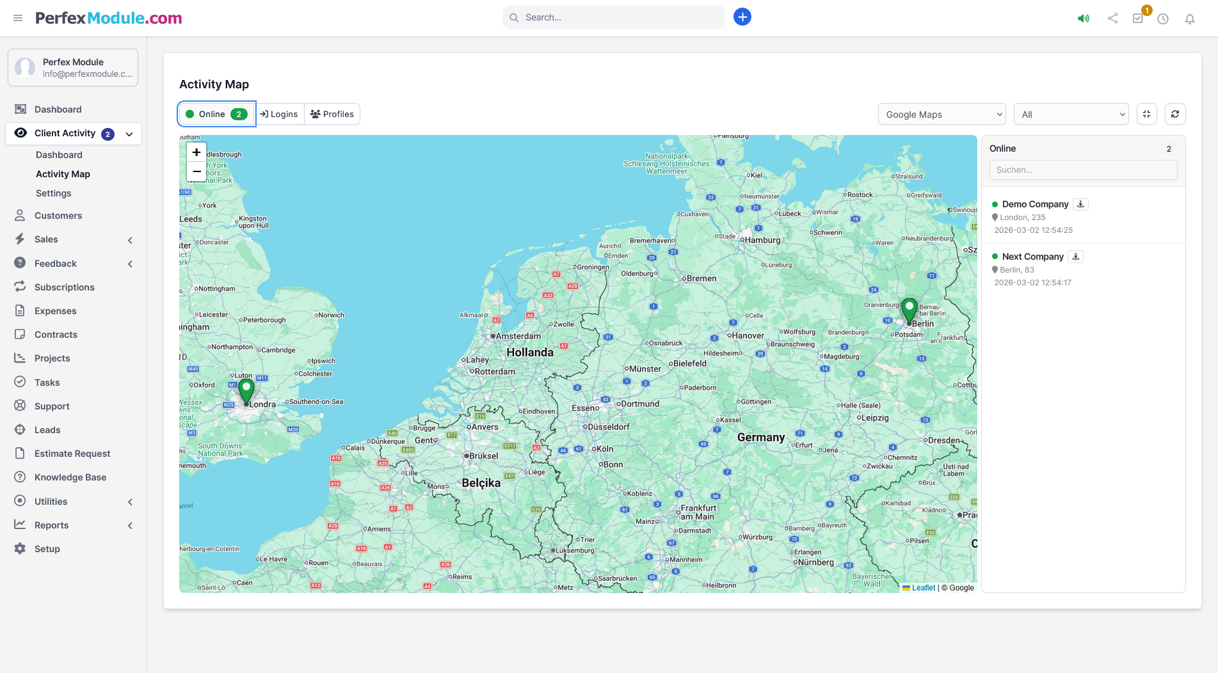Toggle the Online filter button
This screenshot has width=1218, height=673.
point(217,114)
